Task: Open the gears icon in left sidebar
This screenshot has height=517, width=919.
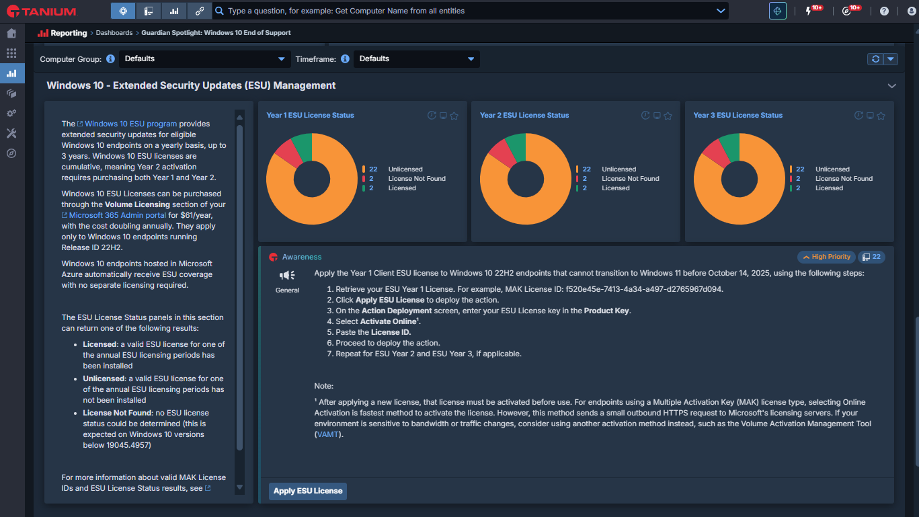Action: (11, 114)
